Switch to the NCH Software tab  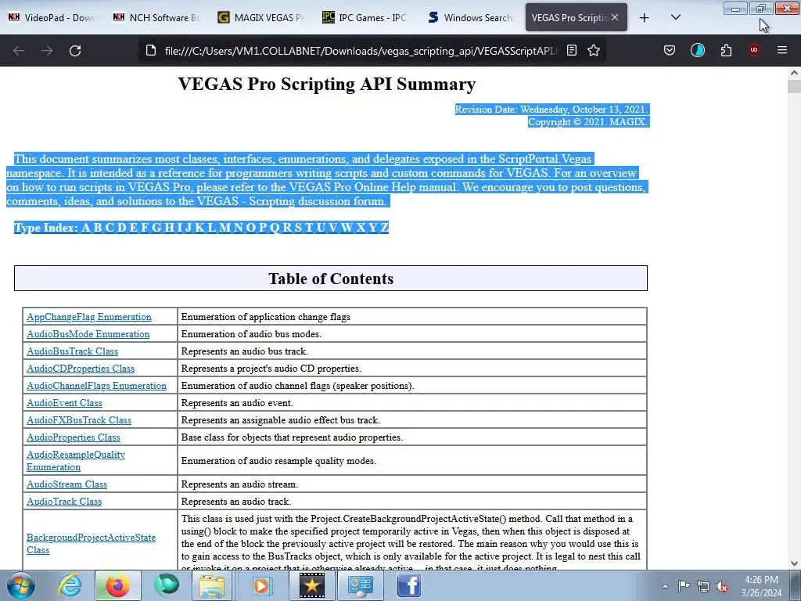coord(156,17)
